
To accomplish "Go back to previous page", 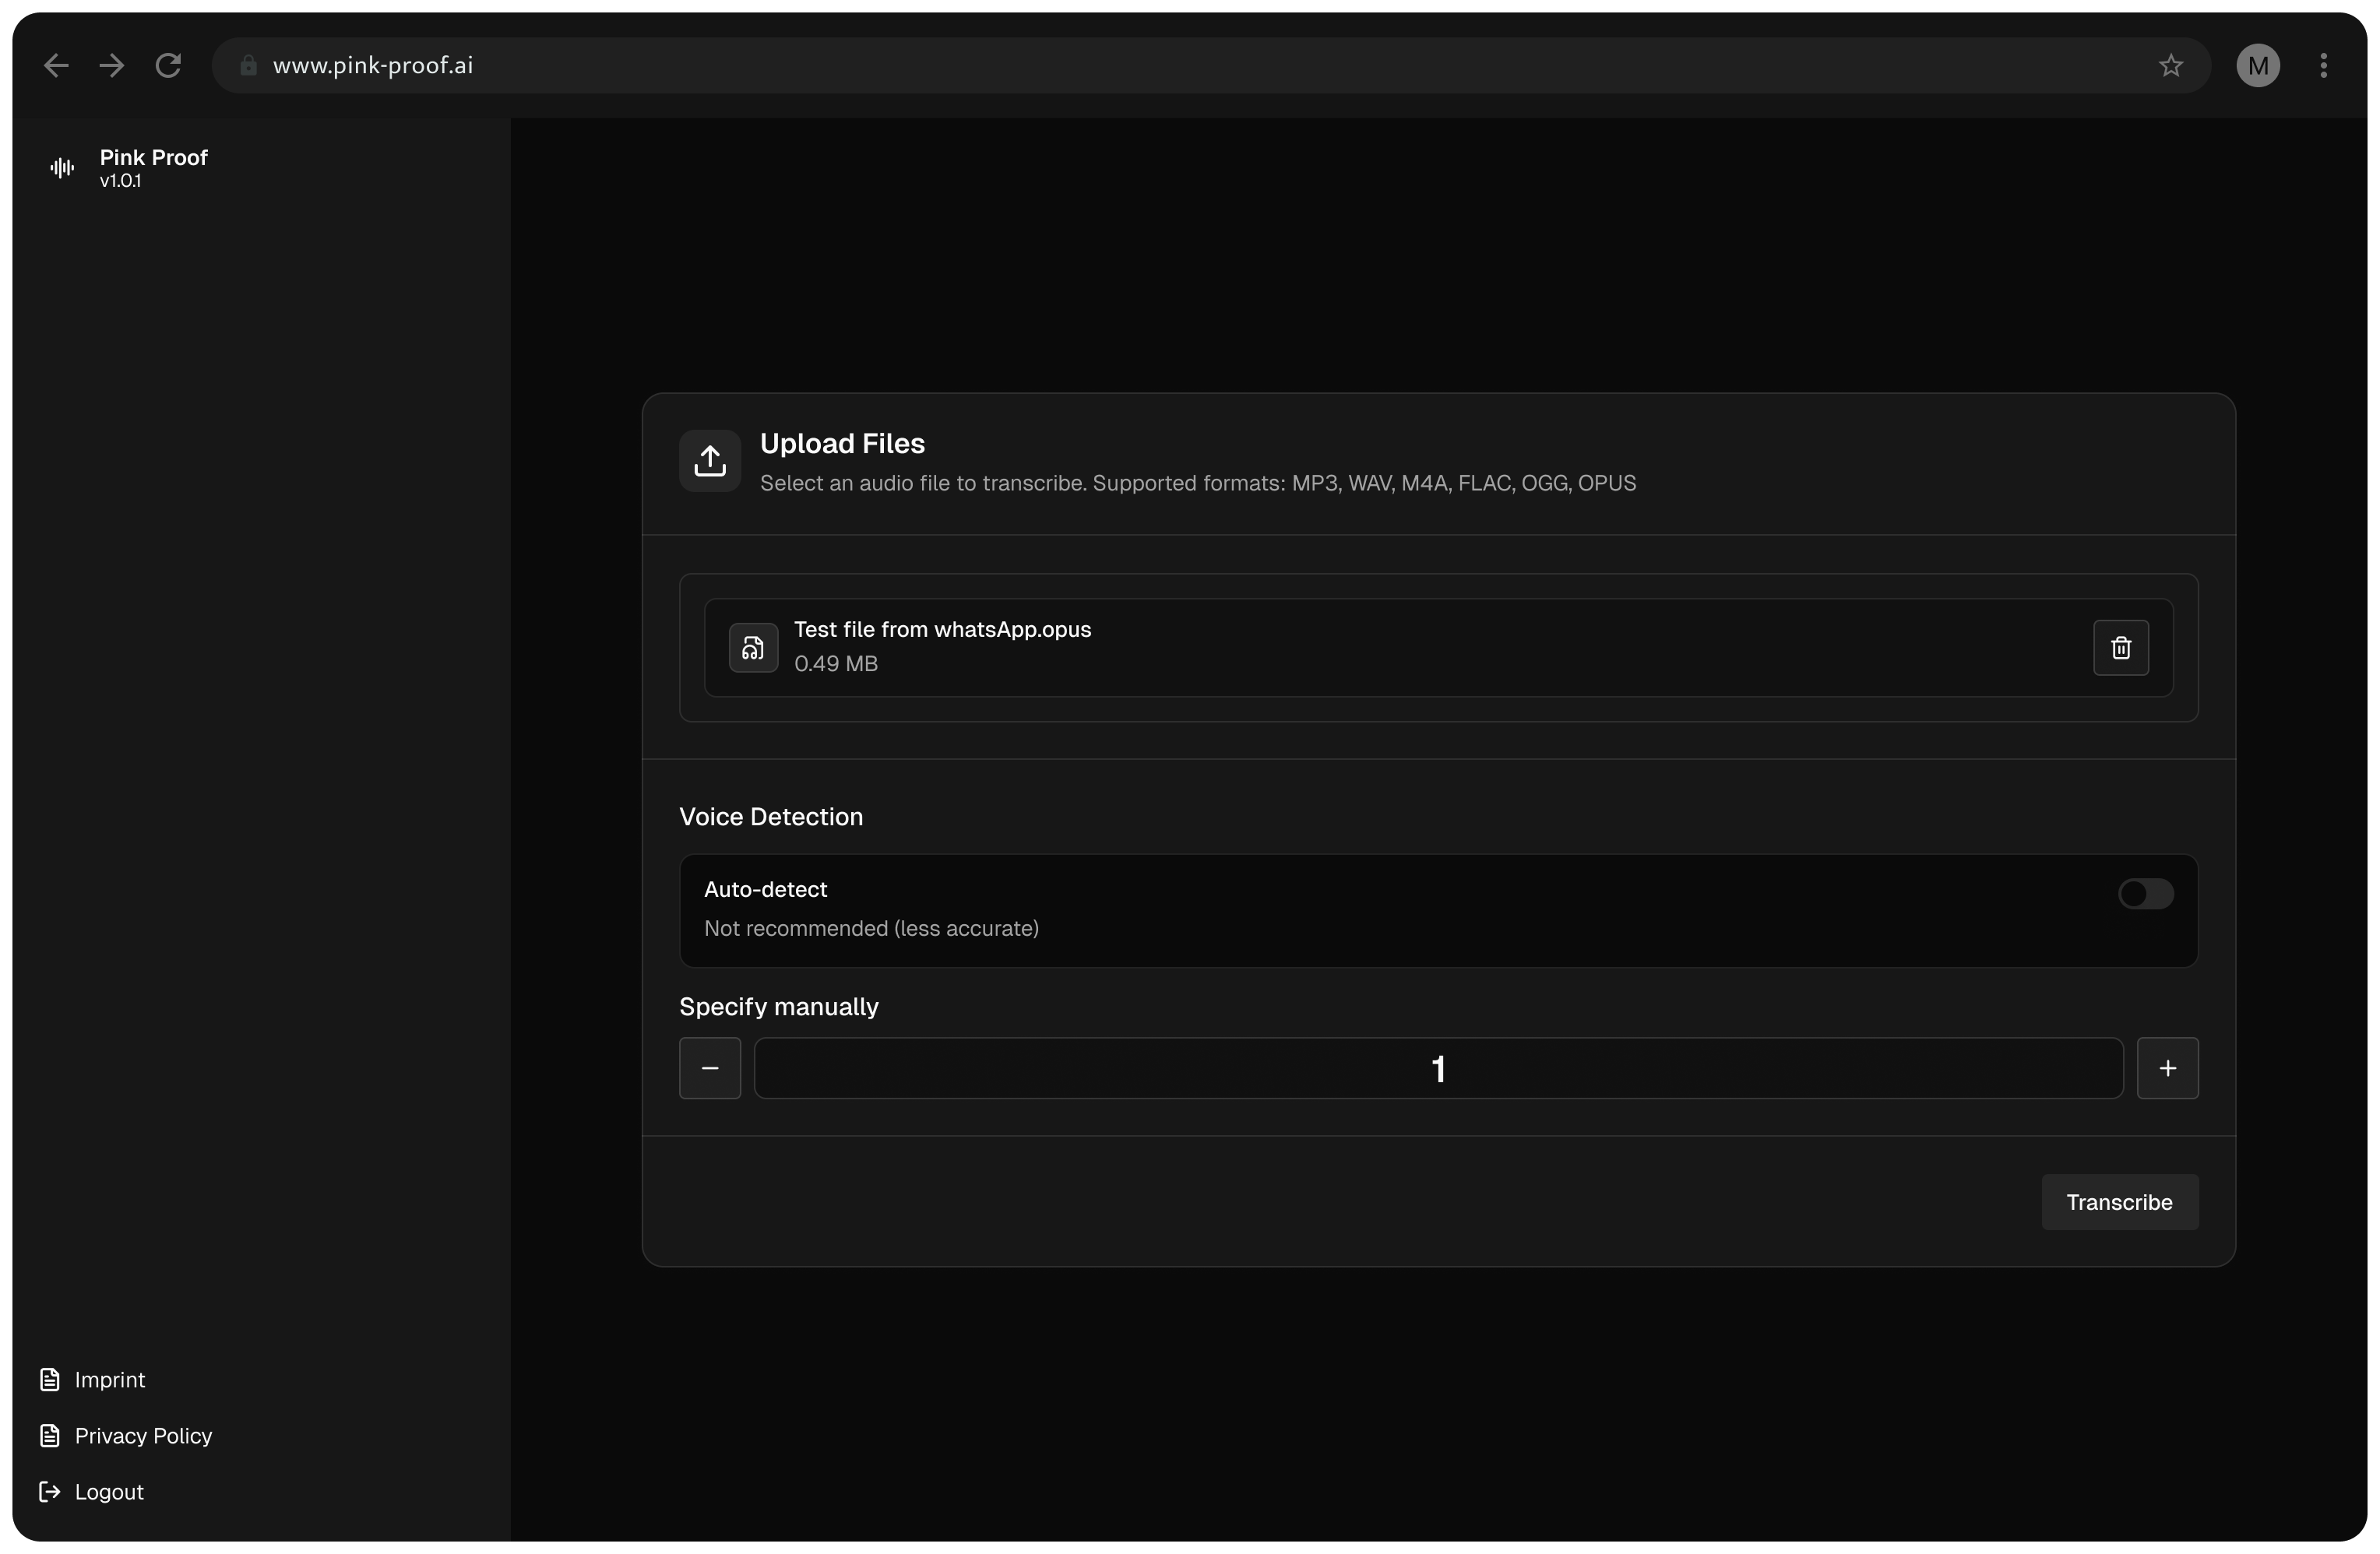I will coord(56,66).
